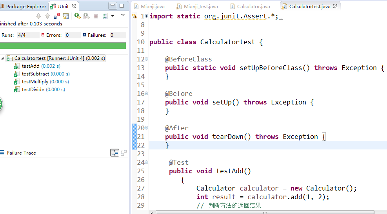Image resolution: width=387 pixels, height=214 pixels.
Task: Click the Compare Actual With Expected icon
Action: click(124, 153)
